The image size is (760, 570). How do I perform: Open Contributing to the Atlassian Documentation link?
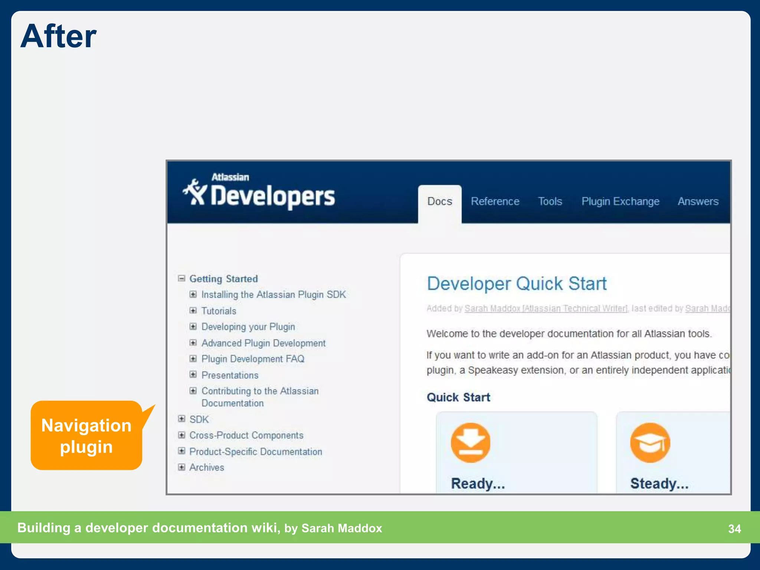click(260, 397)
